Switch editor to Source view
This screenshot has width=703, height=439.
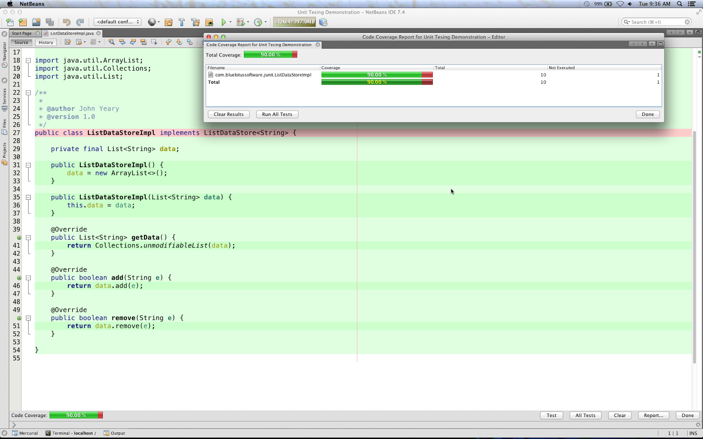[21, 43]
